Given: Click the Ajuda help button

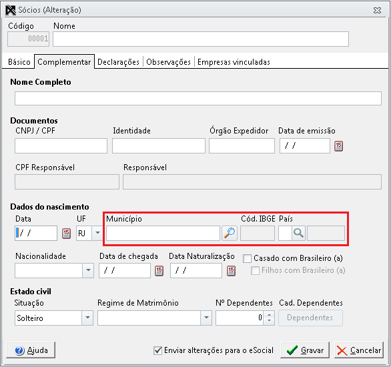Looking at the screenshot, I should [x=31, y=350].
